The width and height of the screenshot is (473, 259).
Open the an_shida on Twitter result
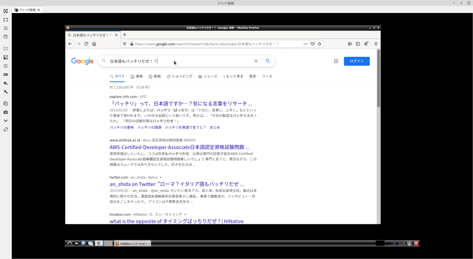tap(177, 184)
